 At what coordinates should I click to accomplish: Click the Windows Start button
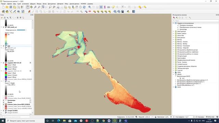(3, 121)
